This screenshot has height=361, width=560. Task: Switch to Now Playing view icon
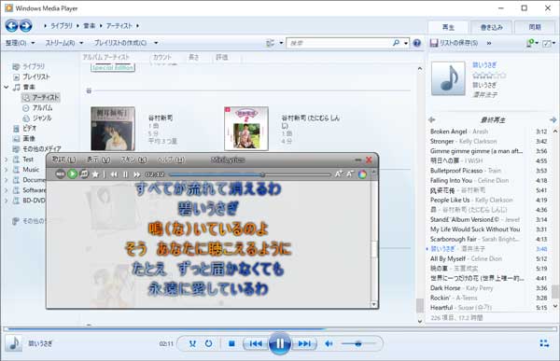(x=544, y=343)
